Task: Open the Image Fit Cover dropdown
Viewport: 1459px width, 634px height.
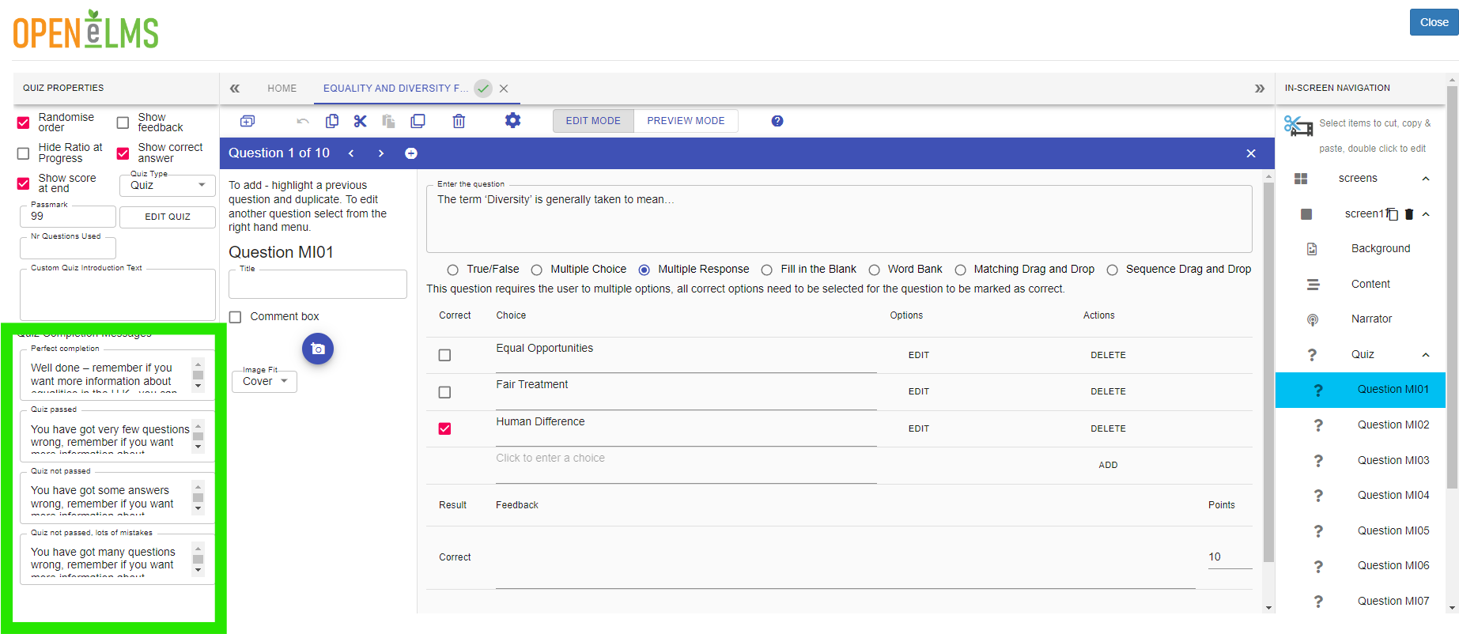Action: [264, 381]
